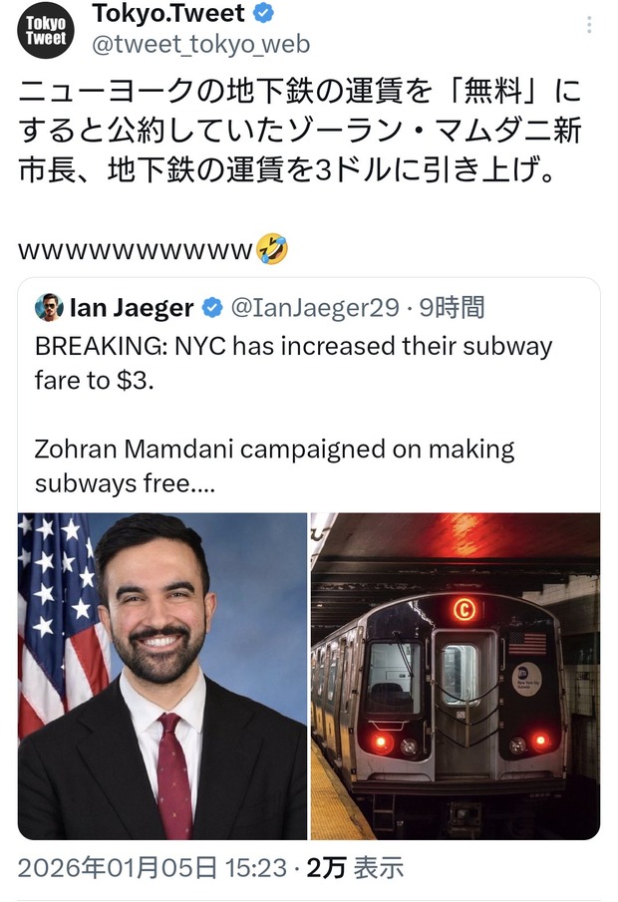View the C train subway photo
The height and width of the screenshot is (902, 618).
pos(456,676)
